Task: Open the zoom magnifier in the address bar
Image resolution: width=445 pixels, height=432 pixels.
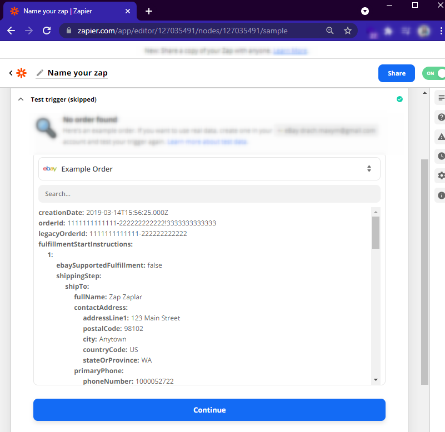Action: 330,31
